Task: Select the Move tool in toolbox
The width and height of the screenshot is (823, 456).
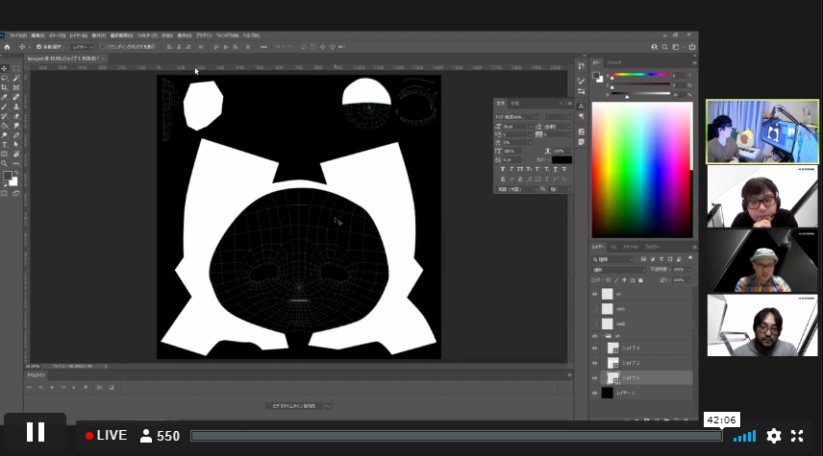Action: (5, 69)
